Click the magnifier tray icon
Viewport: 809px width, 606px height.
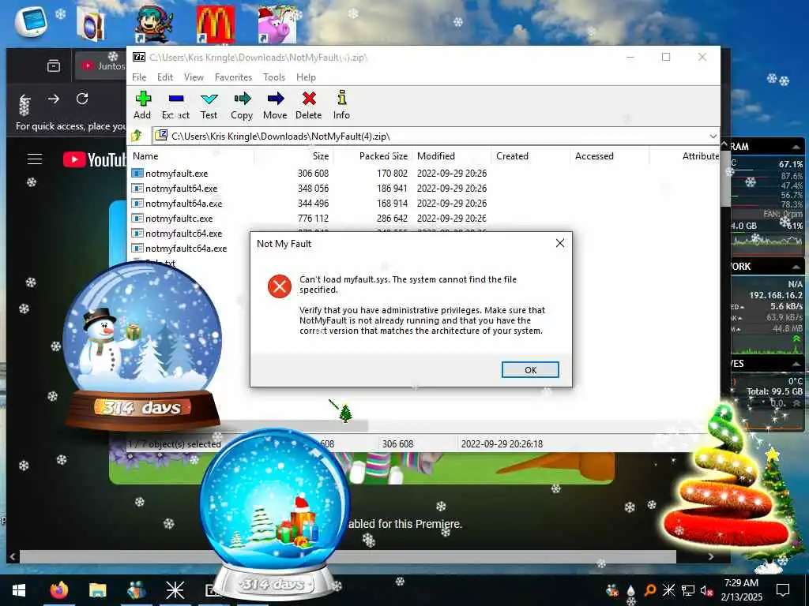(650, 590)
